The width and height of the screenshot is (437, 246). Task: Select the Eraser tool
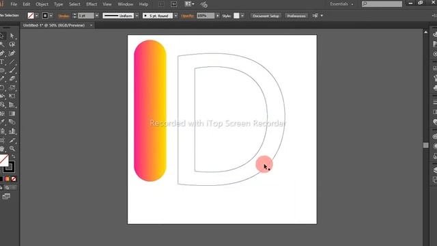(12, 79)
